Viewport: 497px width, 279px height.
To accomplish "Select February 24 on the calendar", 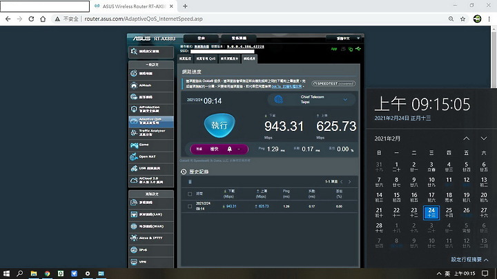I will [431, 212].
